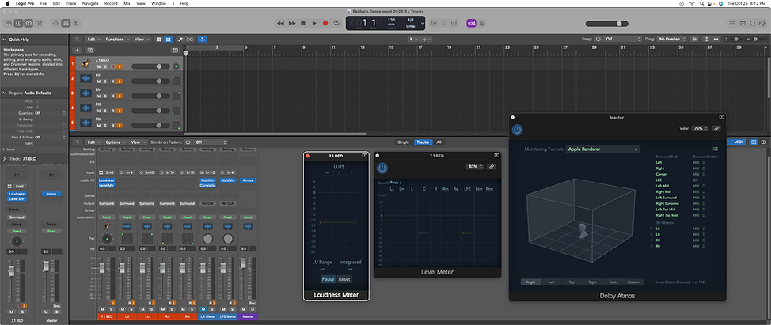Open Drag mode No Overlap dropdown

tap(672, 39)
